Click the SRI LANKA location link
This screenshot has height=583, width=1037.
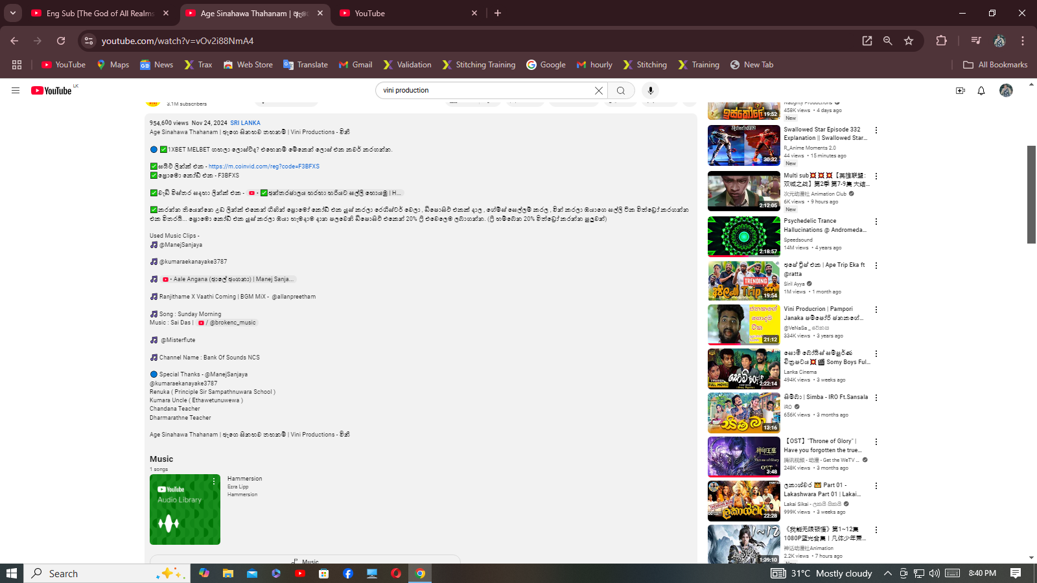(x=245, y=122)
